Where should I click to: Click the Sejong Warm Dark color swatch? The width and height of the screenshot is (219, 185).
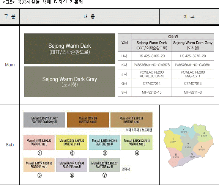tap(69, 49)
